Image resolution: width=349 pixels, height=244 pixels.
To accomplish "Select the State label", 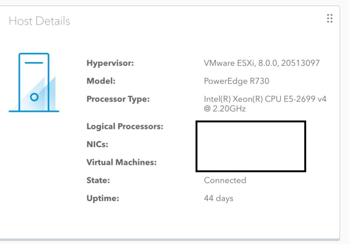I will click(x=98, y=180).
